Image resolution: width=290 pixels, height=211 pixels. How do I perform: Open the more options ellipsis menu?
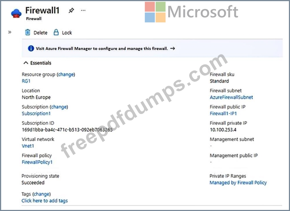[x=83, y=11]
